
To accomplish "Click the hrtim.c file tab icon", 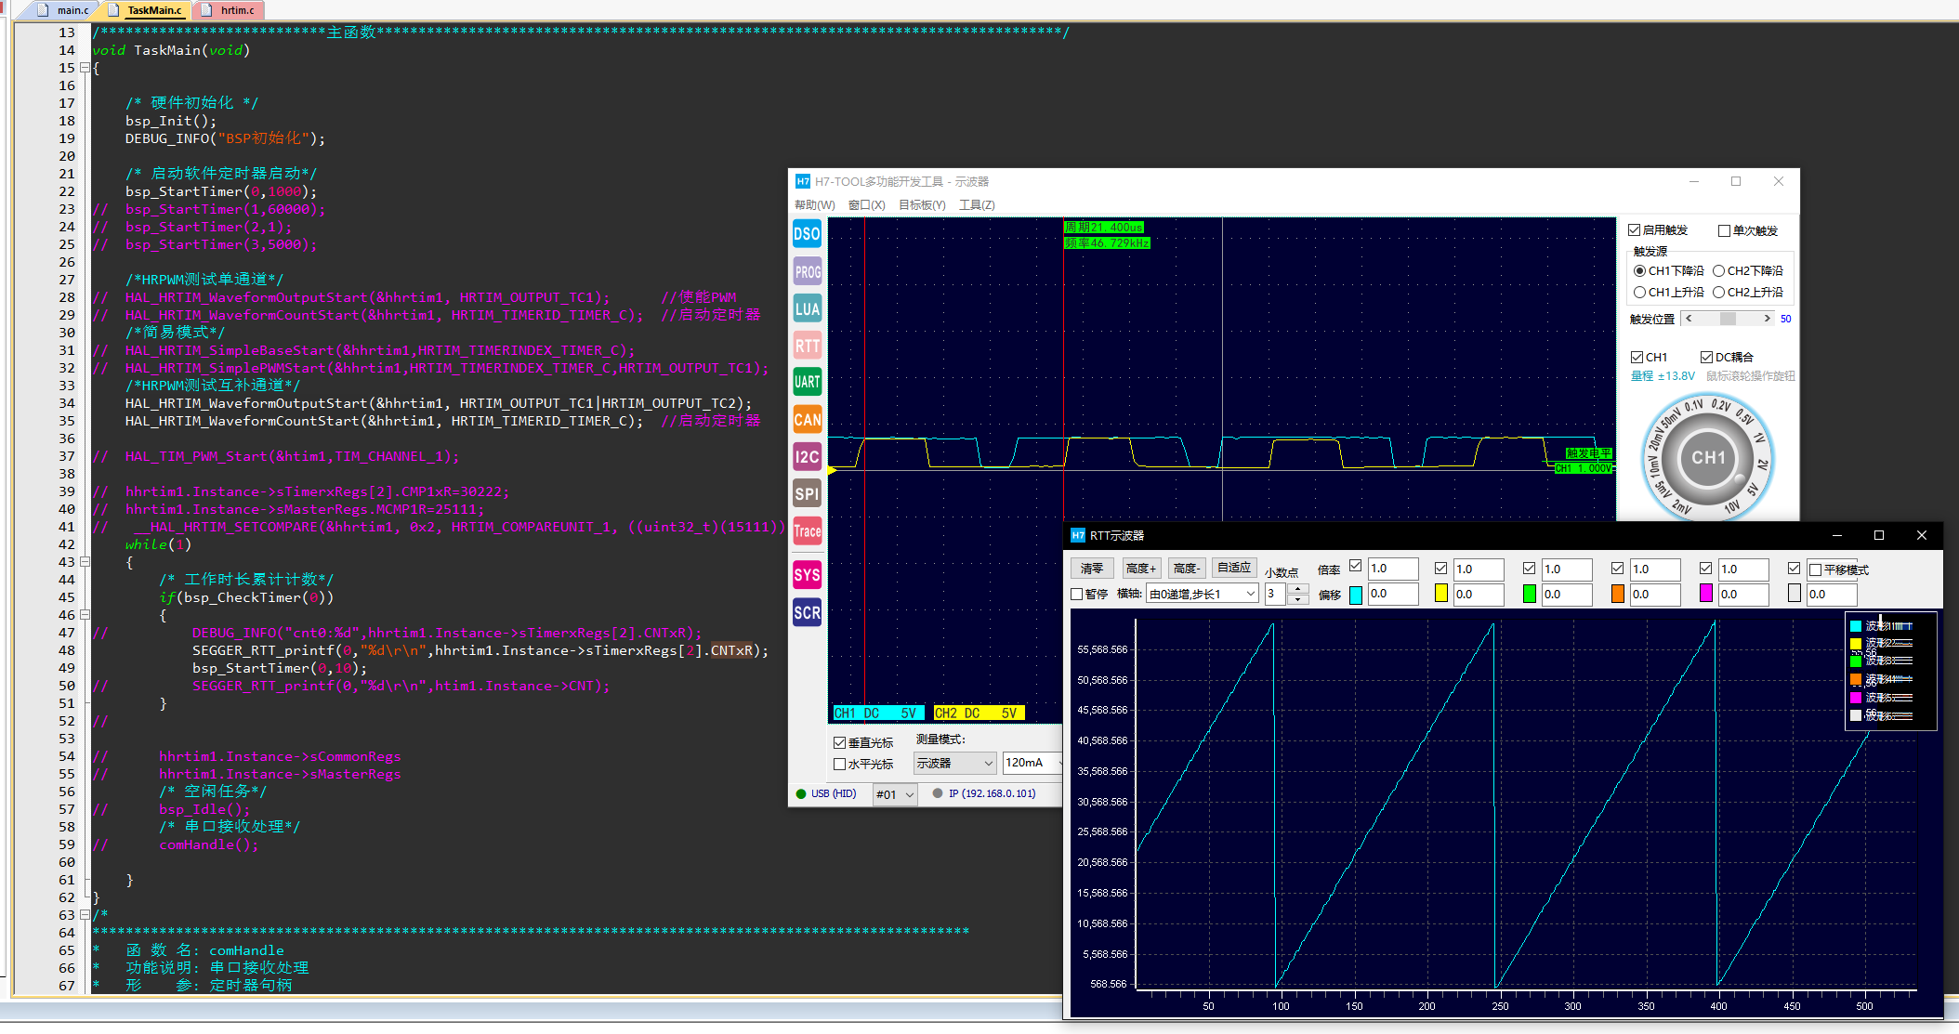I will pos(207,10).
